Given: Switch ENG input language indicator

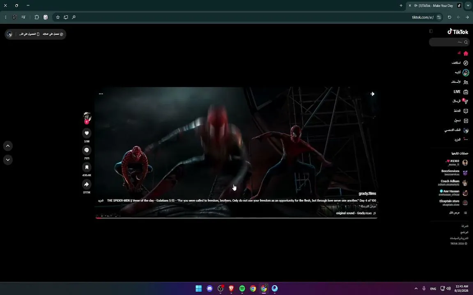Looking at the screenshot, I should (433, 289).
